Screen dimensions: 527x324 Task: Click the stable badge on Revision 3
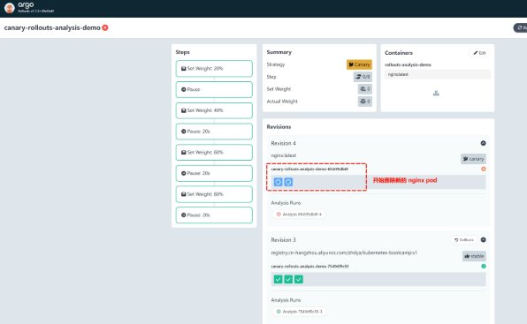click(474, 256)
